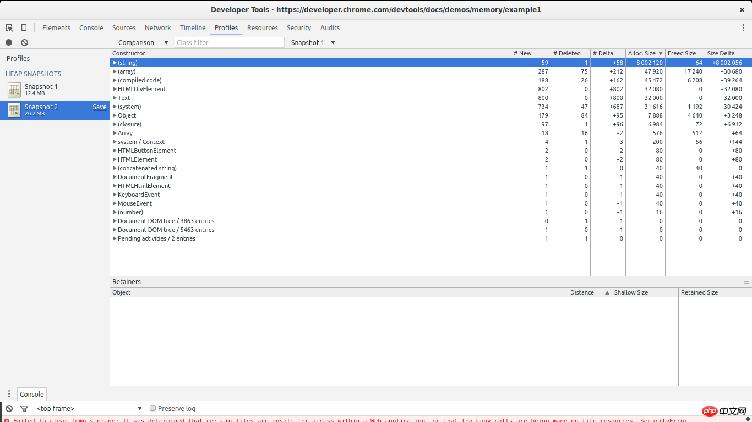
Task: Click the Class filter input field
Action: pyautogui.click(x=229, y=42)
